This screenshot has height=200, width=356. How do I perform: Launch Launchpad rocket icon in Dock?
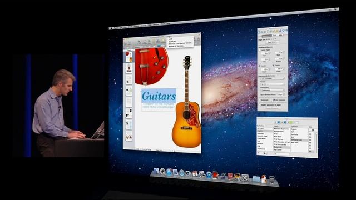tap(162, 171)
